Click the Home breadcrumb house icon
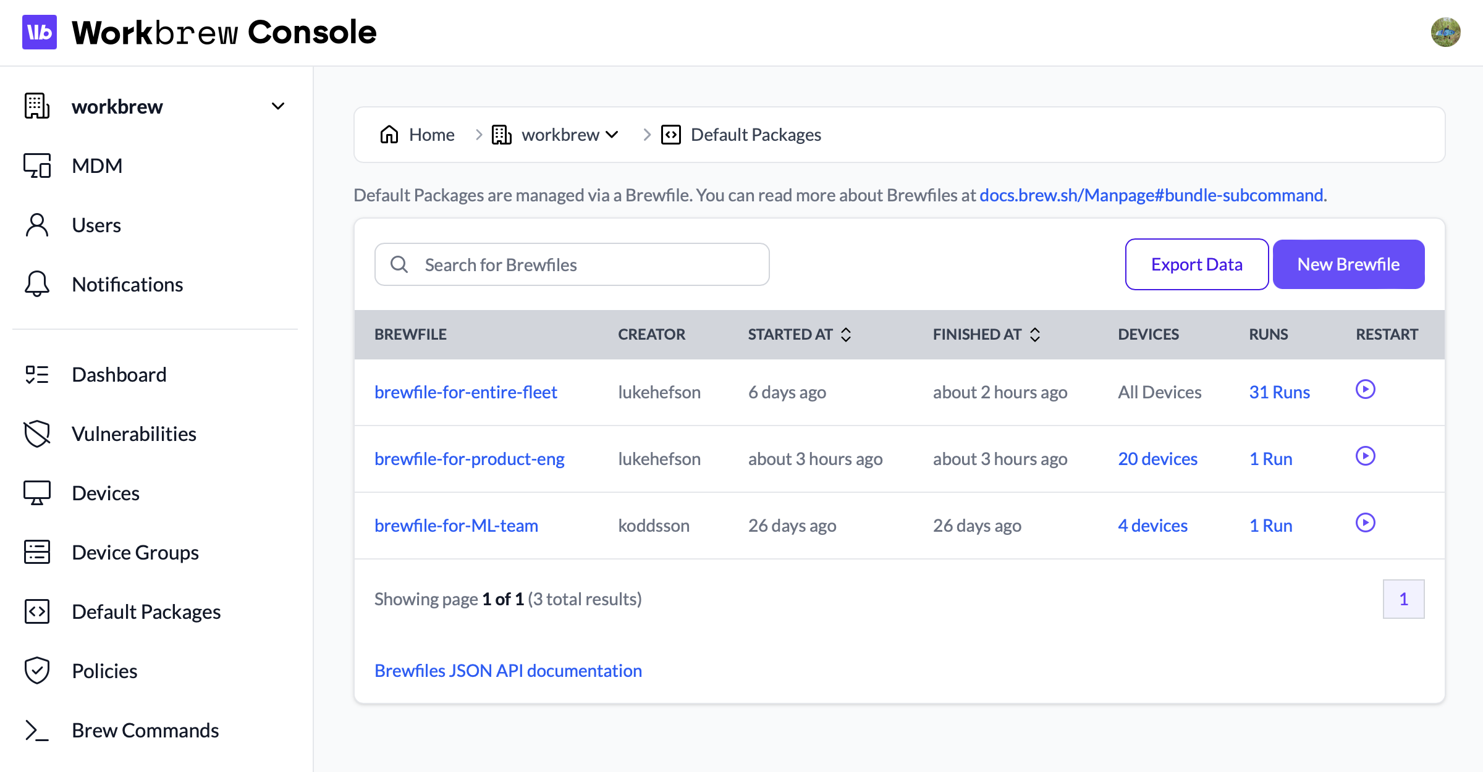This screenshot has height=772, width=1483. (389, 135)
